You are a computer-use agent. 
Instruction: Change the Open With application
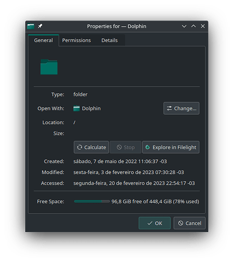[x=181, y=108]
